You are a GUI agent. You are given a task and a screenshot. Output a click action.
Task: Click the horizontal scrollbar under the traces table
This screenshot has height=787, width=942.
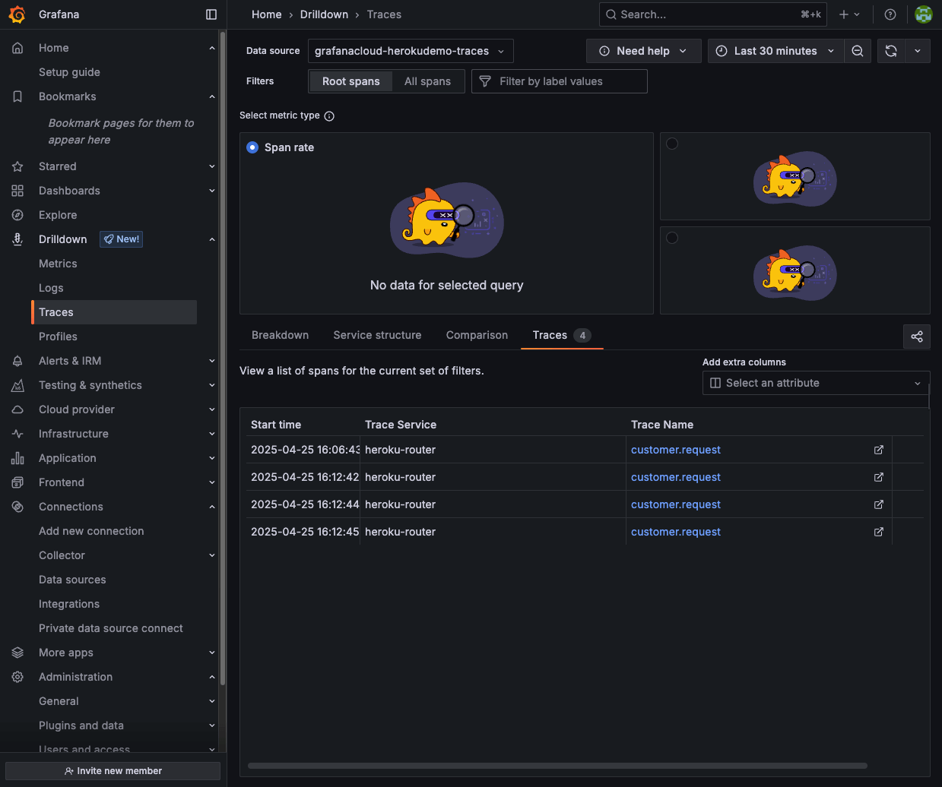pos(557,766)
